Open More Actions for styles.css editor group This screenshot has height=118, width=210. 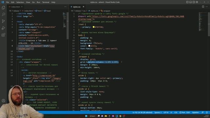(x=207, y=7)
